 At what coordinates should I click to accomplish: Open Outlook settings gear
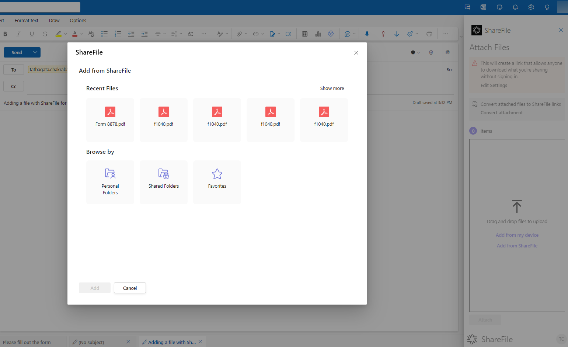tap(531, 7)
